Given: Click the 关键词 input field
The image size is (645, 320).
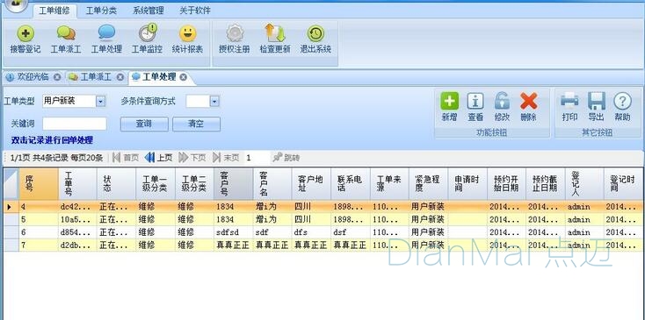Looking at the screenshot, I should pos(75,124).
